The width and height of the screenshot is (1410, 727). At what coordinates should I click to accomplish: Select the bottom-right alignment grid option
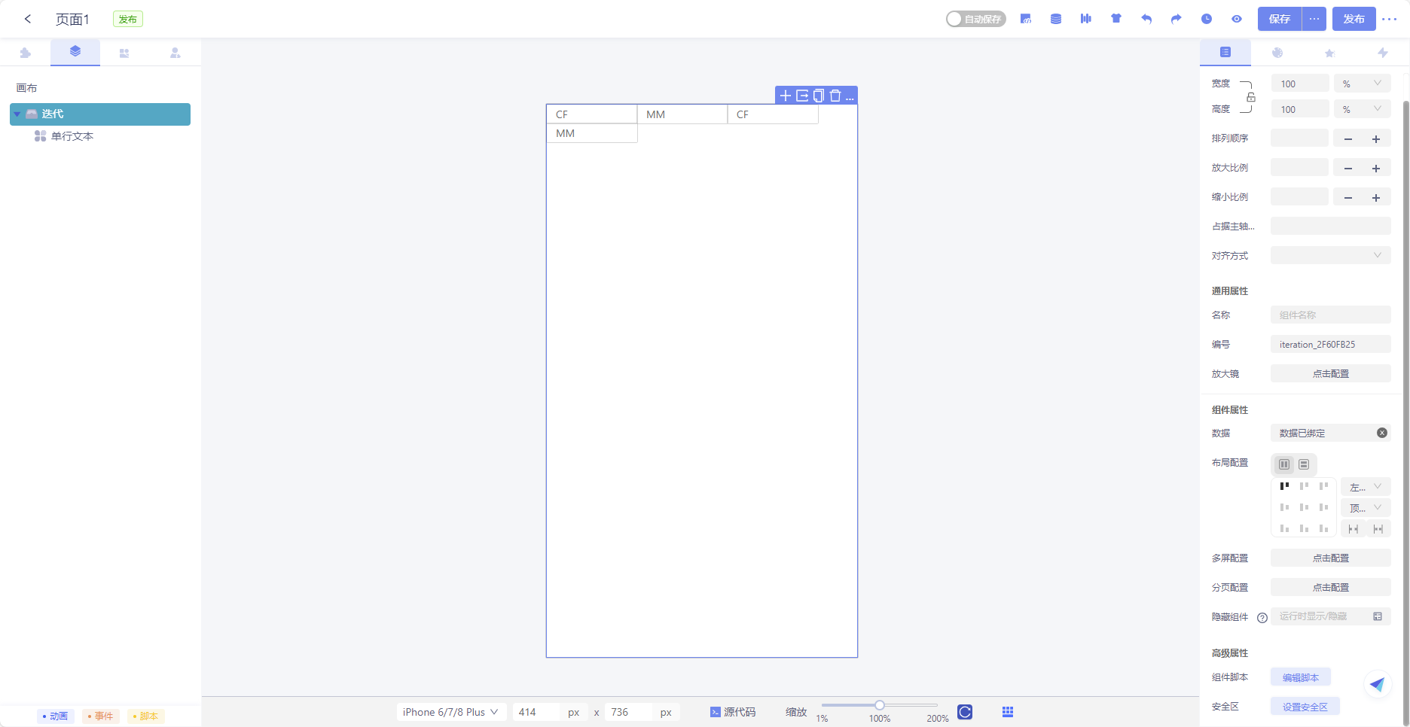(1323, 528)
